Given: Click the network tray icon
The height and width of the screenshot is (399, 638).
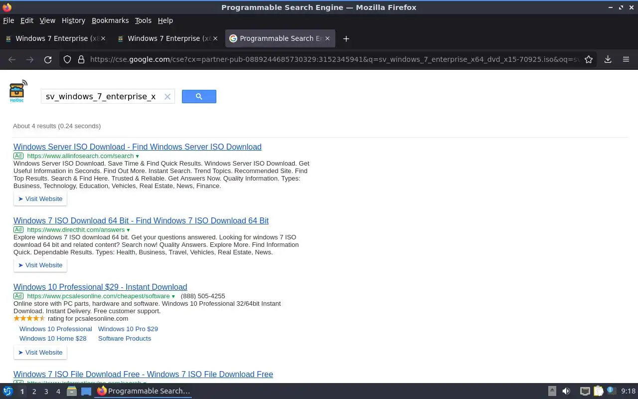Looking at the screenshot, I should 585,391.
